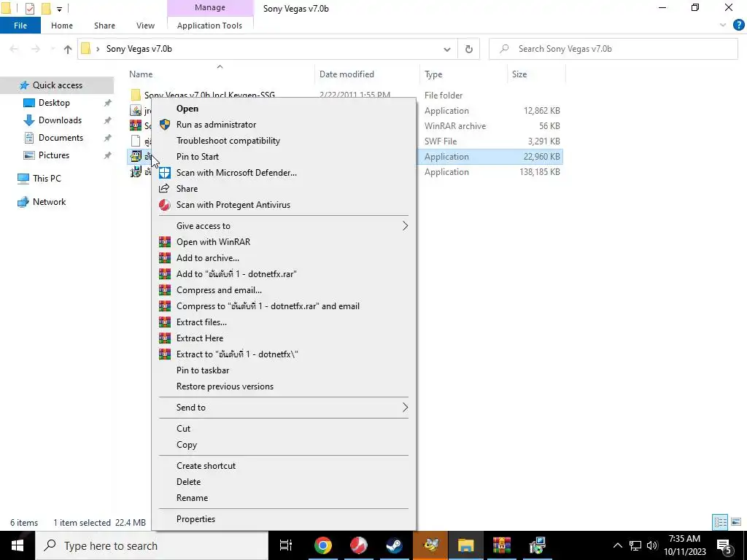The height and width of the screenshot is (560, 747).
Task: Click Rename in the context menu
Action: tap(192, 498)
